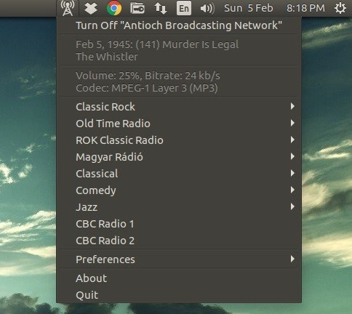Open the Old Time Radio submenu
Viewport: 352px width, 314px height.
click(x=179, y=124)
